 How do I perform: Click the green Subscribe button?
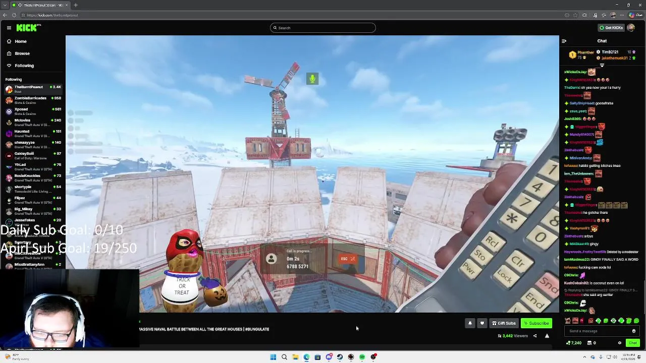click(536, 323)
